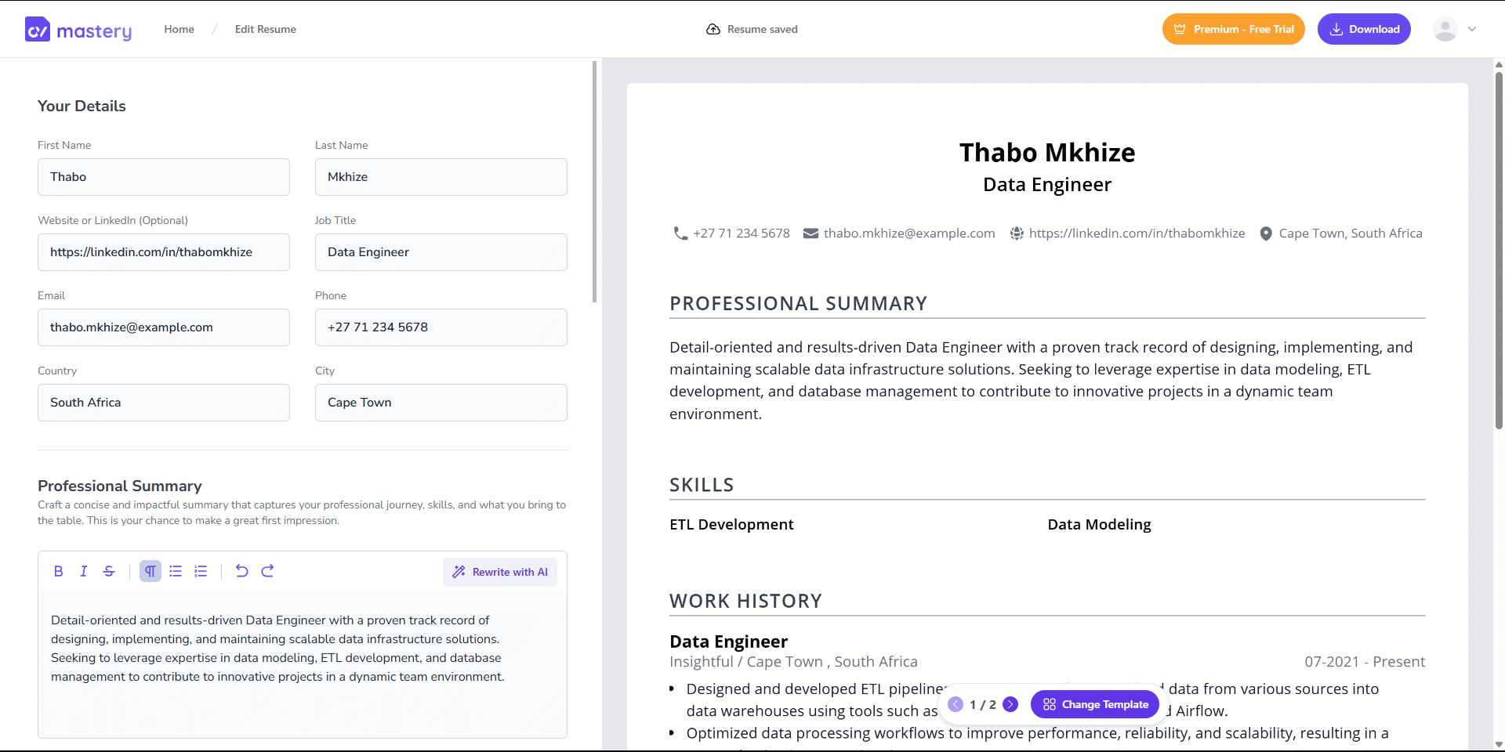Navigate to Home breadcrumb
The image size is (1505, 752).
[x=179, y=29]
